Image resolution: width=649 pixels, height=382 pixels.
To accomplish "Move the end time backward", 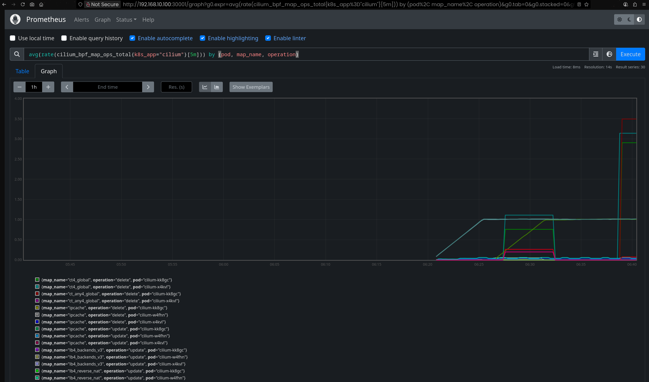I will pos(67,87).
